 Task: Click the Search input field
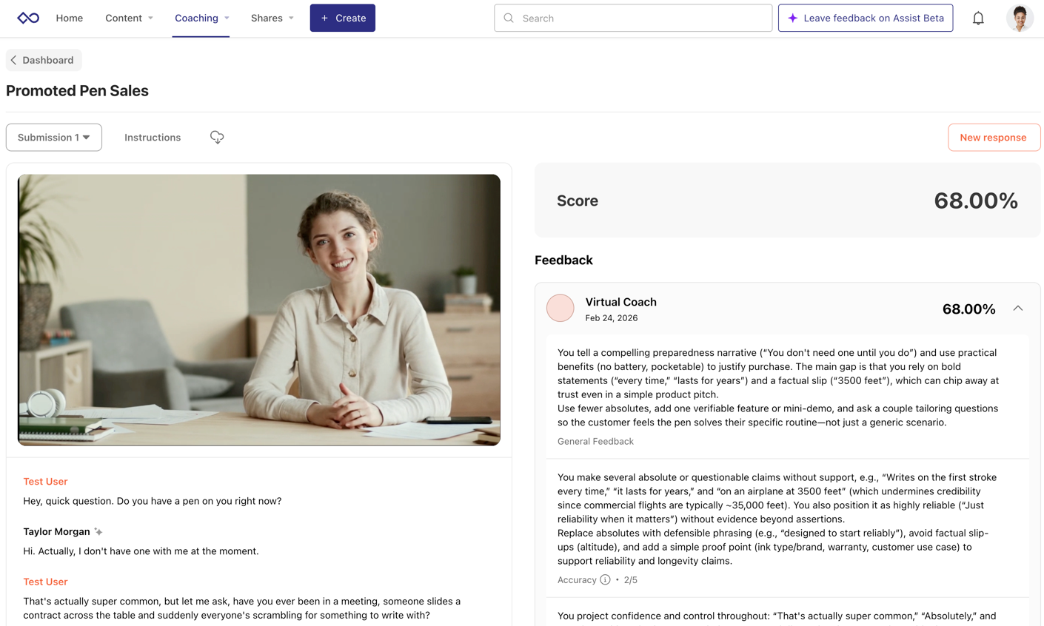[x=633, y=18]
